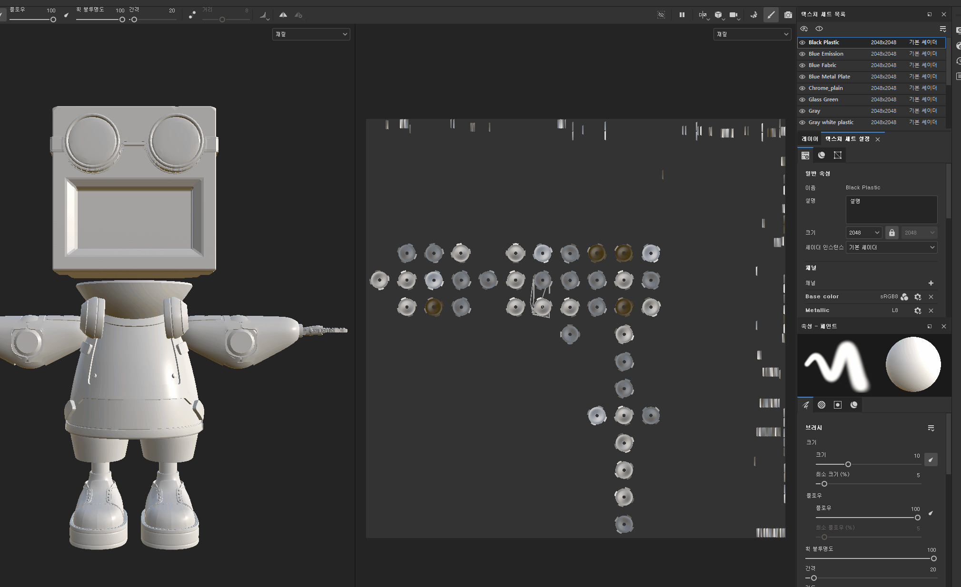Open the 3D cube display mode icon
The width and height of the screenshot is (961, 587).
coord(718,15)
